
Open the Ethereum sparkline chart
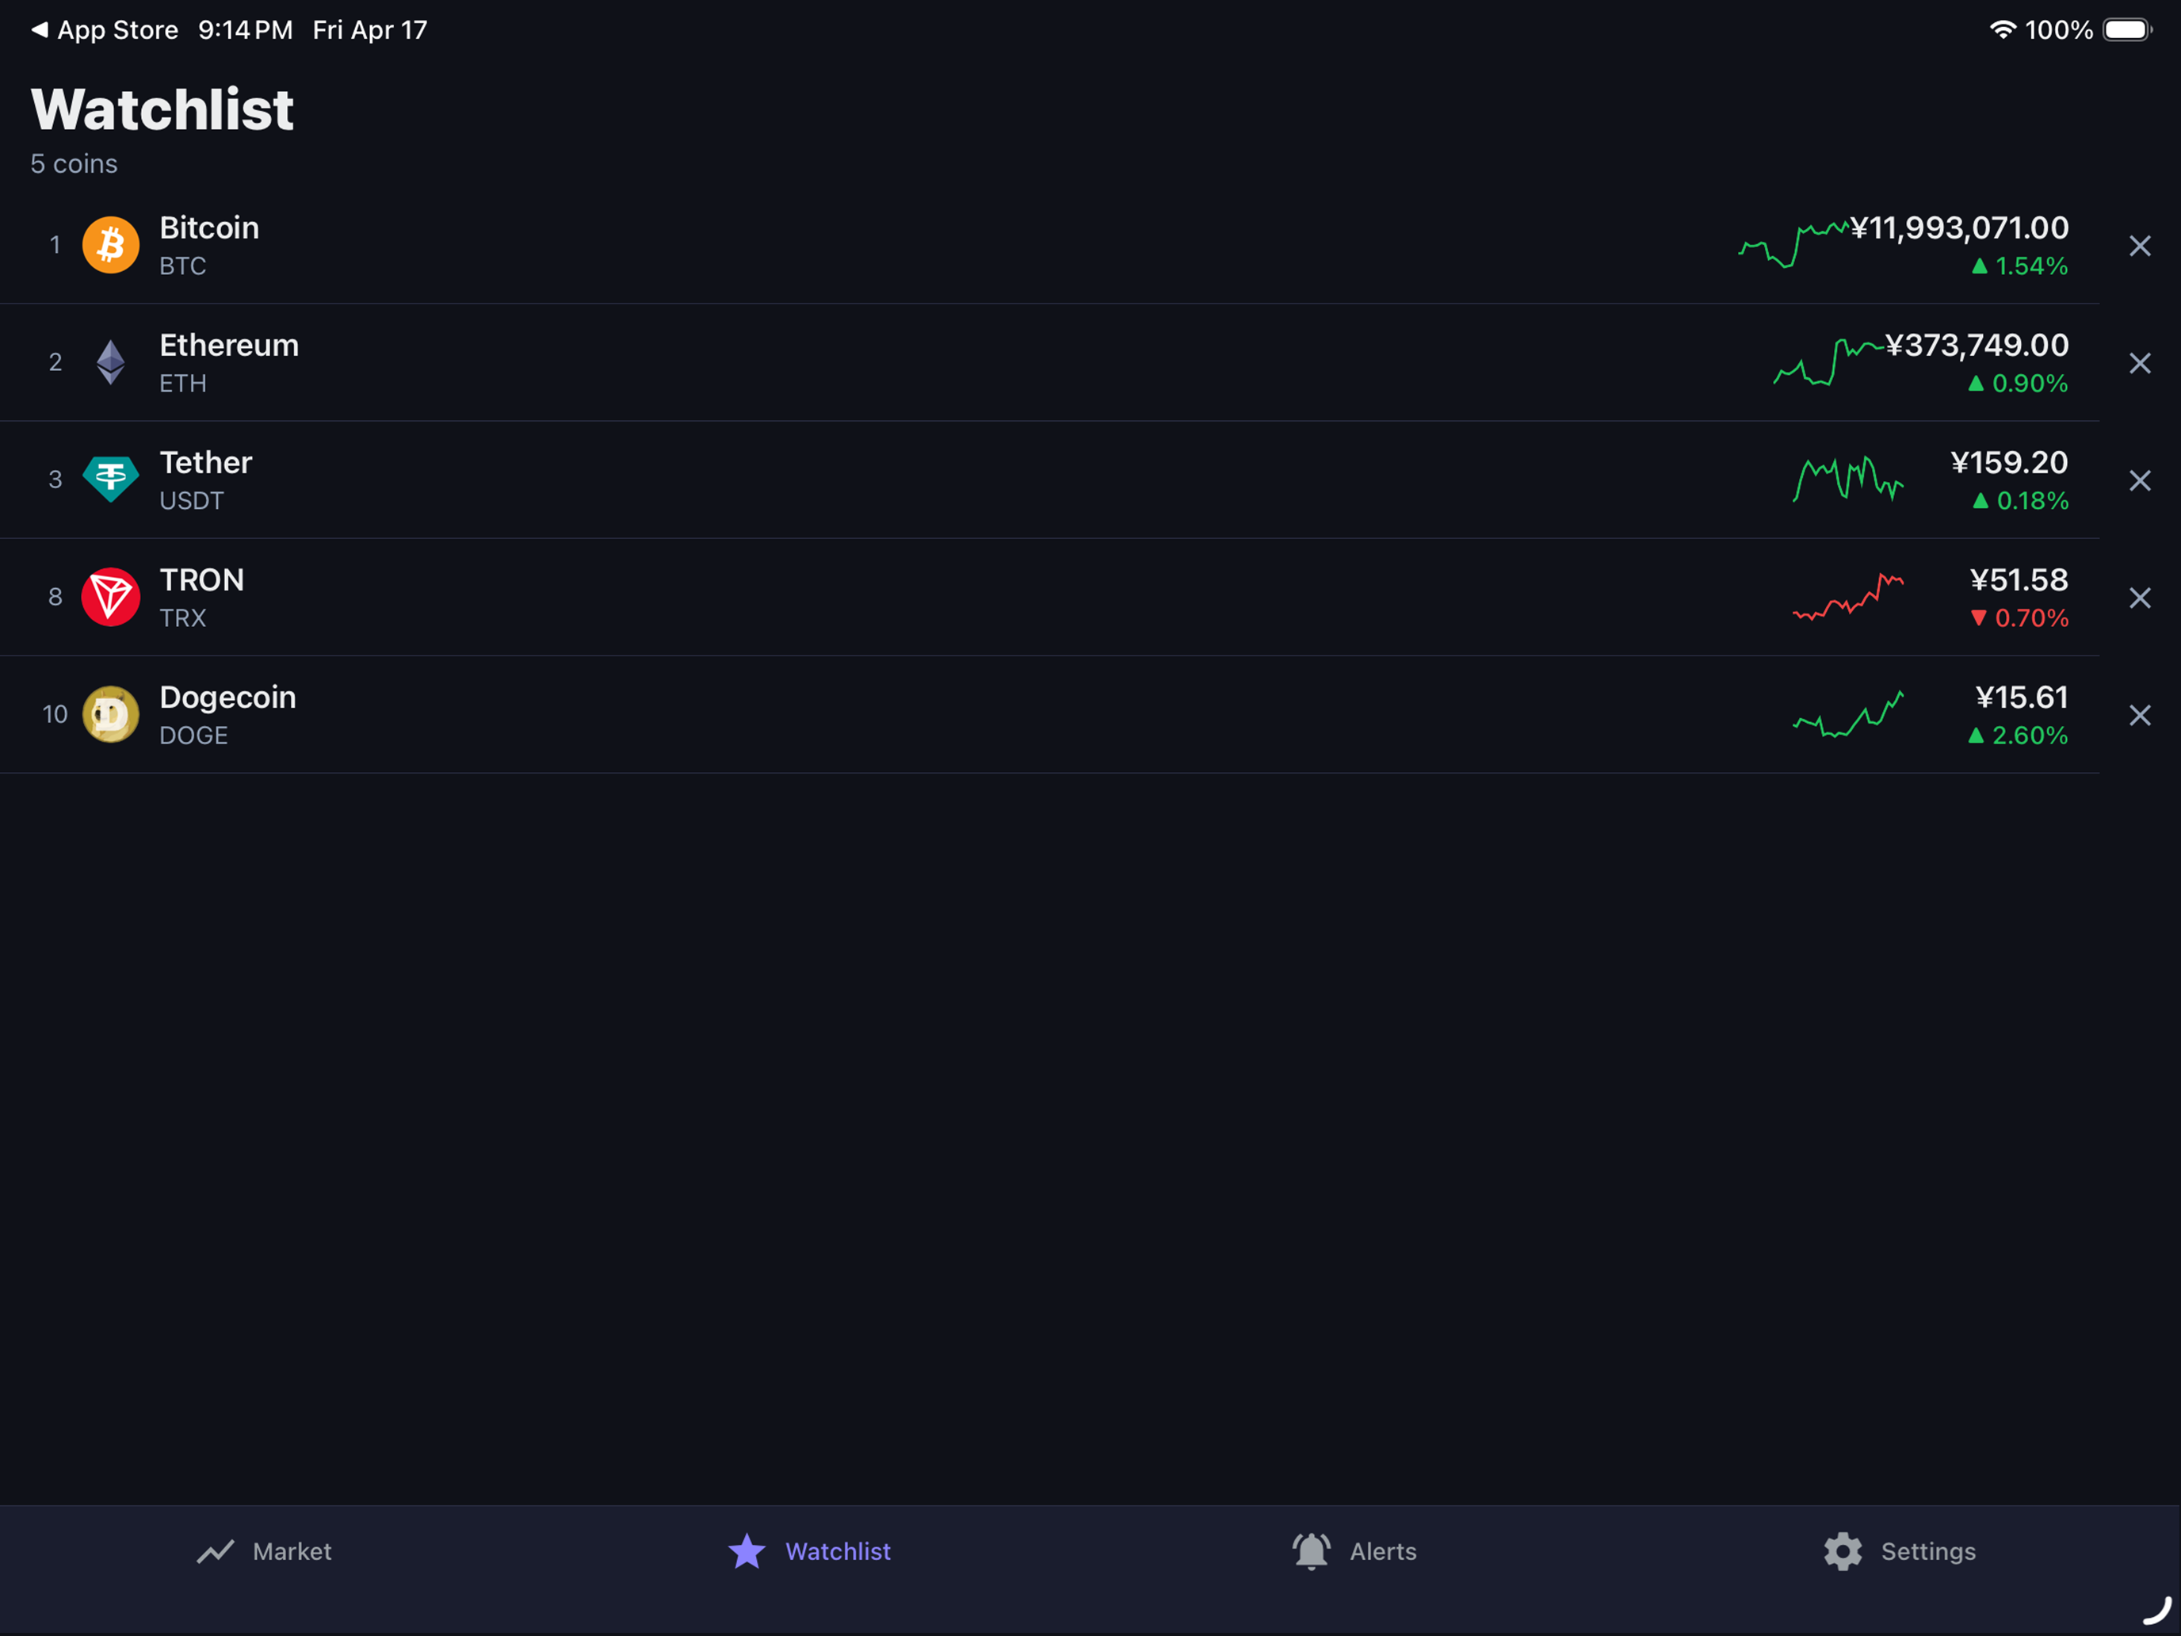(1829, 362)
